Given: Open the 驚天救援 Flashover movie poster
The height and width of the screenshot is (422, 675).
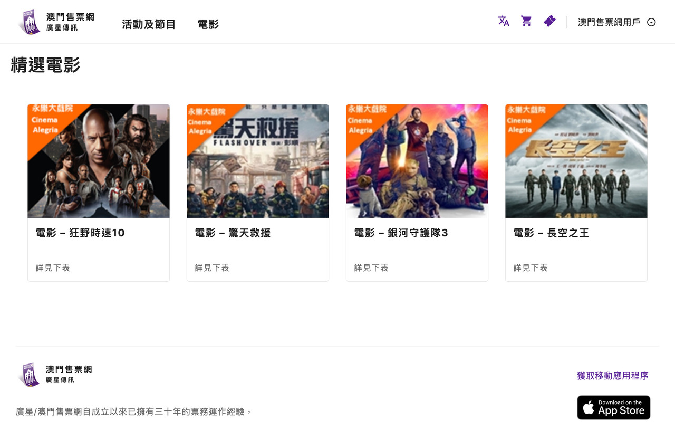Looking at the screenshot, I should point(258,161).
